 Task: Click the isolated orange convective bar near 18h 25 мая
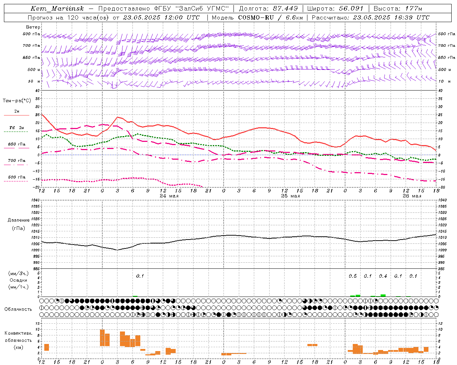[312, 345]
